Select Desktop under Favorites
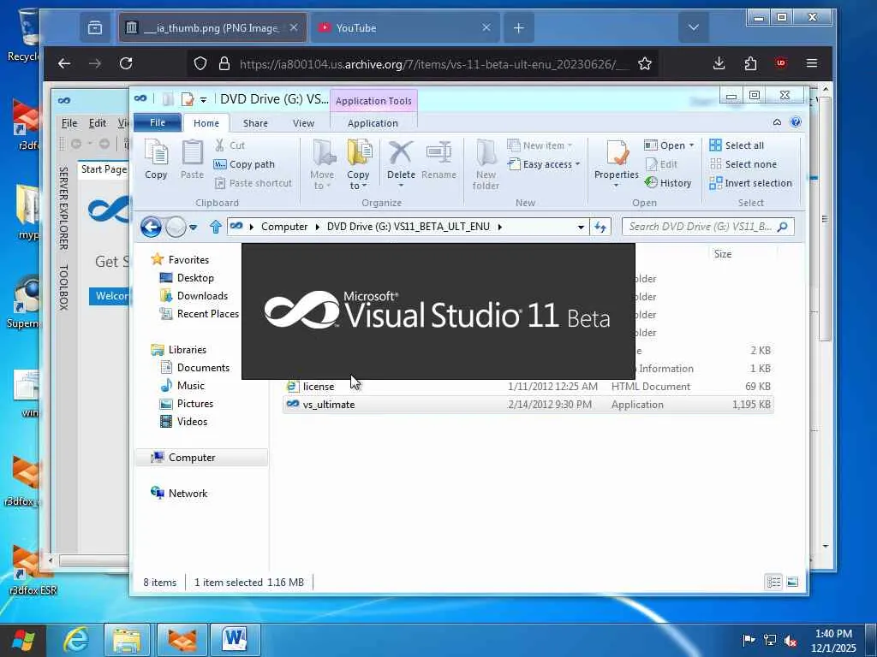 tap(187, 278)
